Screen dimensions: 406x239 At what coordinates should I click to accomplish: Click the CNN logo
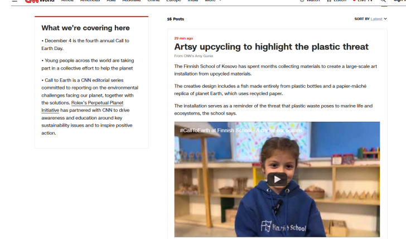point(31,1)
